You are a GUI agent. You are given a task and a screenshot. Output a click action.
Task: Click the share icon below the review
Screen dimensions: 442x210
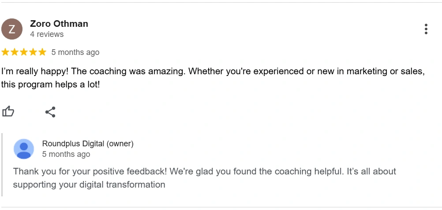coord(50,112)
